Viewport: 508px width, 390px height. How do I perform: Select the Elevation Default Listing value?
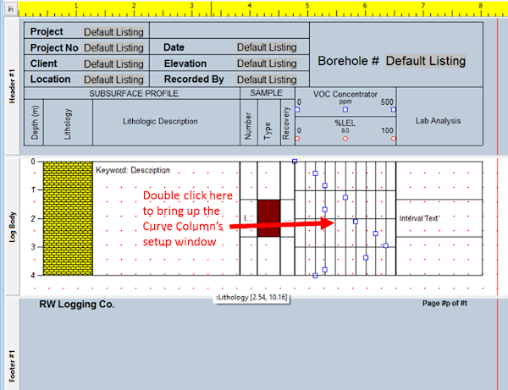(x=267, y=63)
